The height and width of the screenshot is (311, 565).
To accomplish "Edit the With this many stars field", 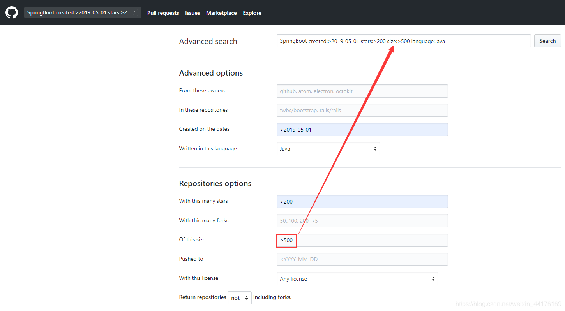I will point(362,202).
